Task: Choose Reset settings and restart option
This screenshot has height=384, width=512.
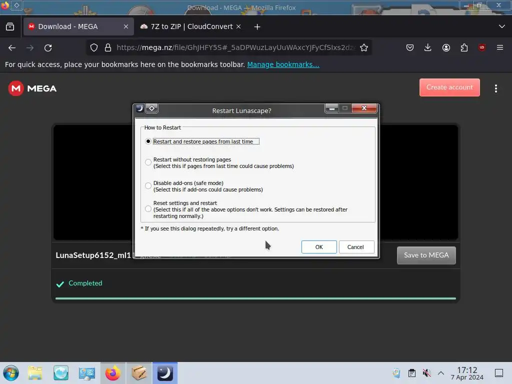Action: (x=246, y=209)
